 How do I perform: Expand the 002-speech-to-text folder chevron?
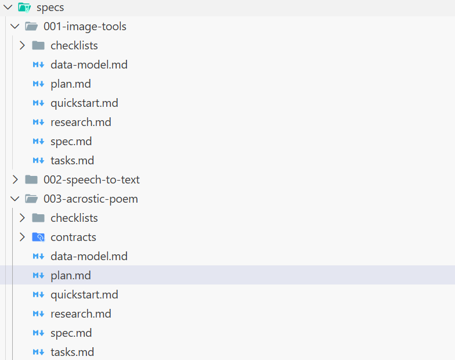click(x=15, y=180)
